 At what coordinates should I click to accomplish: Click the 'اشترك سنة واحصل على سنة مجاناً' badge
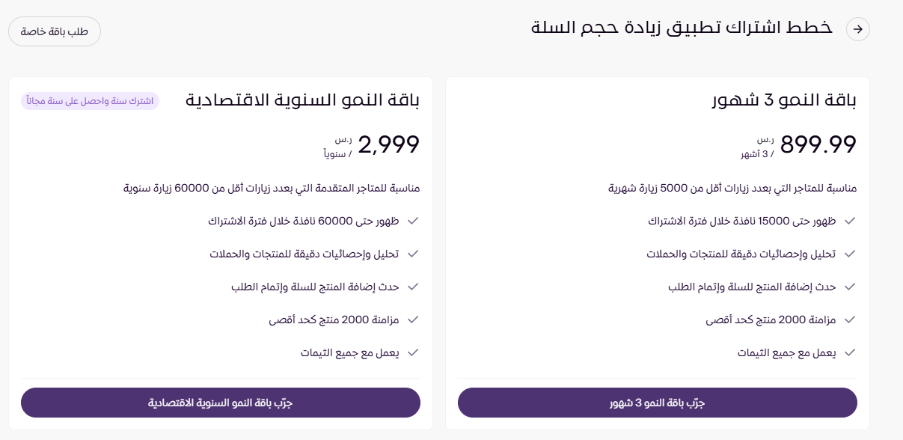pos(90,101)
